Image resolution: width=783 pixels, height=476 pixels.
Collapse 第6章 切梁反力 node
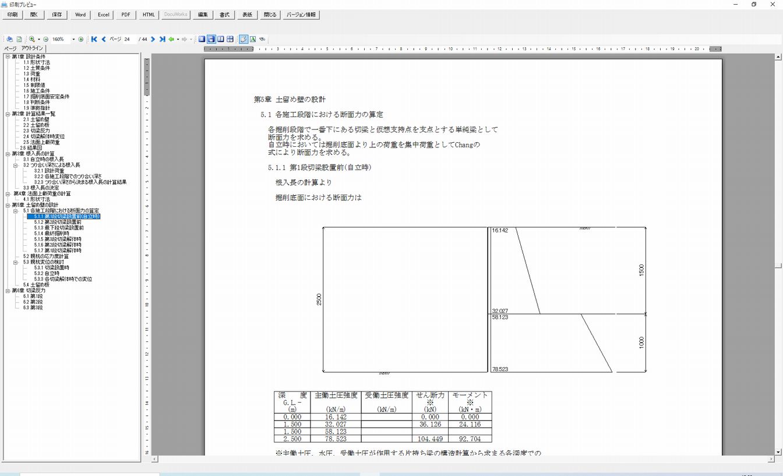click(8, 290)
